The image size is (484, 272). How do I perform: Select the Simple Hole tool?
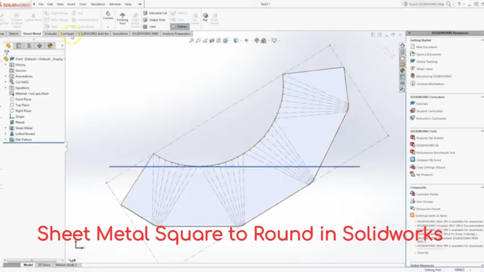click(154, 20)
